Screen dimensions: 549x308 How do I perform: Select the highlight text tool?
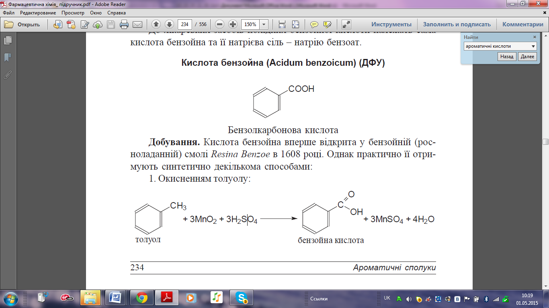tap(327, 24)
